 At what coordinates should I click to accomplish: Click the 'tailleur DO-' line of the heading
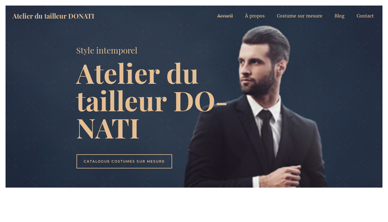pyautogui.click(x=151, y=102)
